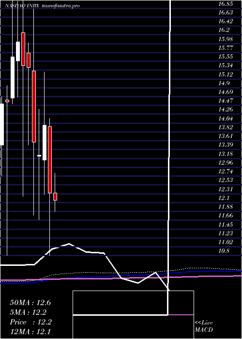This screenshot has width=242, height=339.
Task: Click the tiny red candle near 14.47
Action: click(x=7, y=101)
